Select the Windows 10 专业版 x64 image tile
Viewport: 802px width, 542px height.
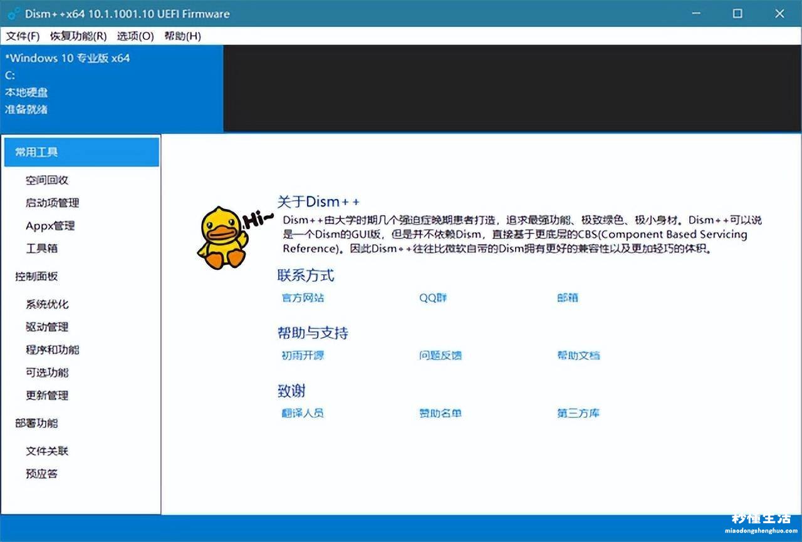click(112, 88)
